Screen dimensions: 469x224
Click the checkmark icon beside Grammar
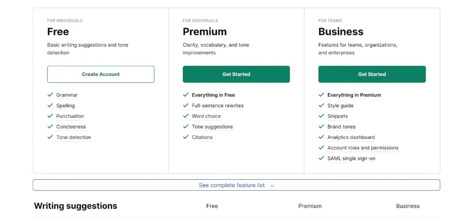(x=50, y=95)
